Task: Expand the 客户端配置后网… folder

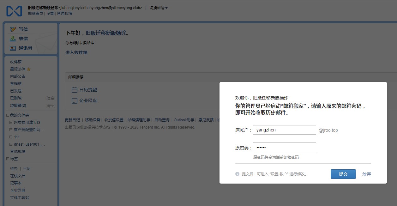Action: point(11,130)
